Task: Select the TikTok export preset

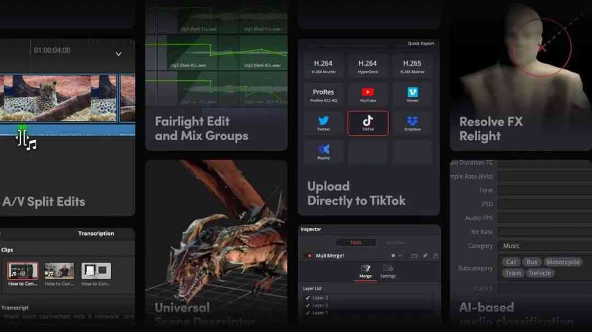Action: (x=368, y=123)
